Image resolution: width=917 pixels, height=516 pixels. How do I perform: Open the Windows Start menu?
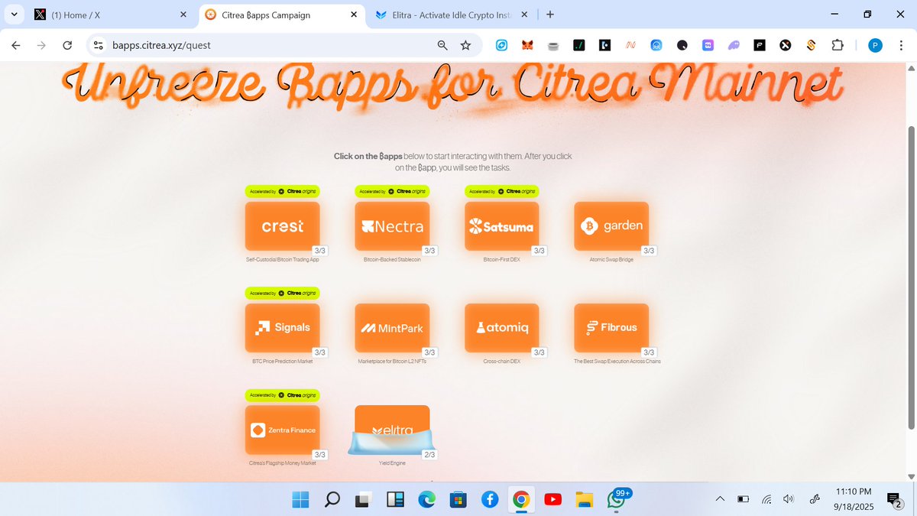(300, 500)
